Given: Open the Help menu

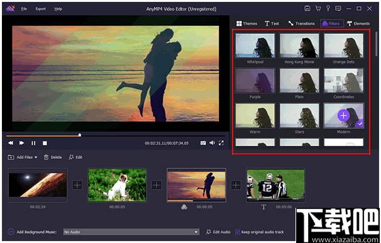Looking at the screenshot, I should click(58, 9).
